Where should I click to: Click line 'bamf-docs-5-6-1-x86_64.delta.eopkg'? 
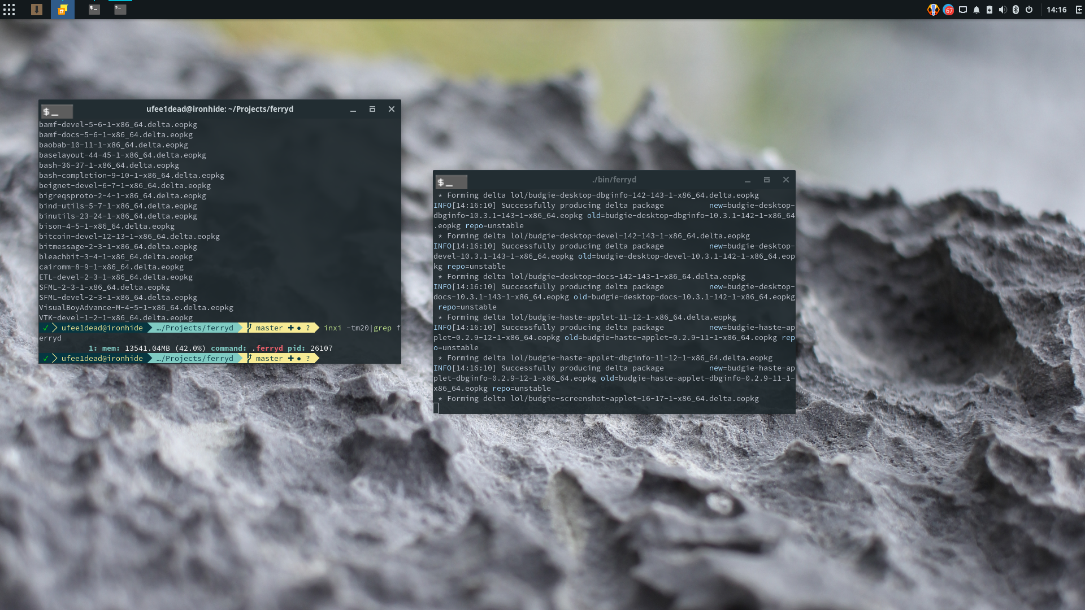[116, 135]
